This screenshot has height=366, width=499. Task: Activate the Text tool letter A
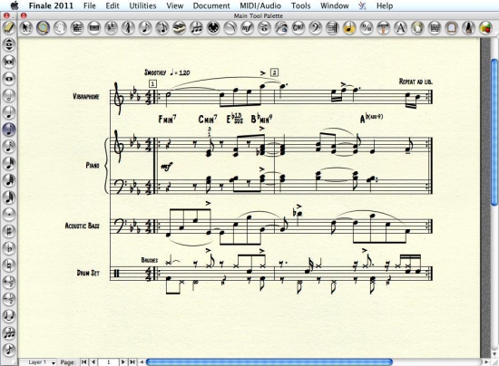[x=401, y=28]
